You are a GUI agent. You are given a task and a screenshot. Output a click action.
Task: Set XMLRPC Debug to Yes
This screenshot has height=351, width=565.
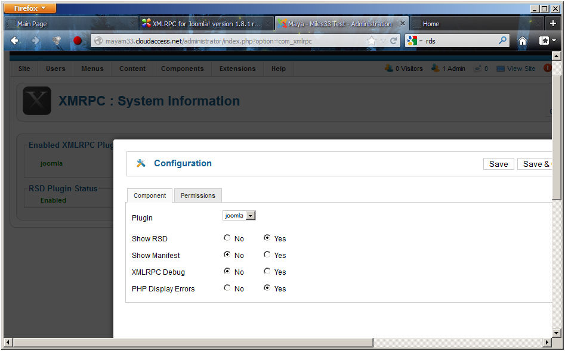[x=267, y=271]
